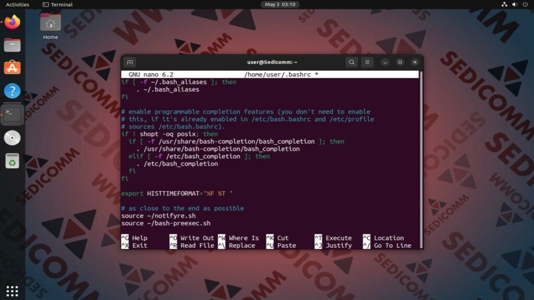Launch Ubuntu Software from the dock
The width and height of the screenshot is (534, 300).
[x=13, y=68]
